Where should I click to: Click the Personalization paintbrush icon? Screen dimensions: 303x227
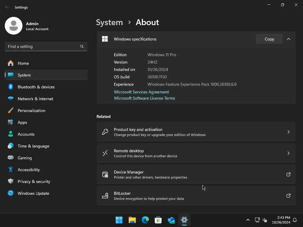point(11,111)
